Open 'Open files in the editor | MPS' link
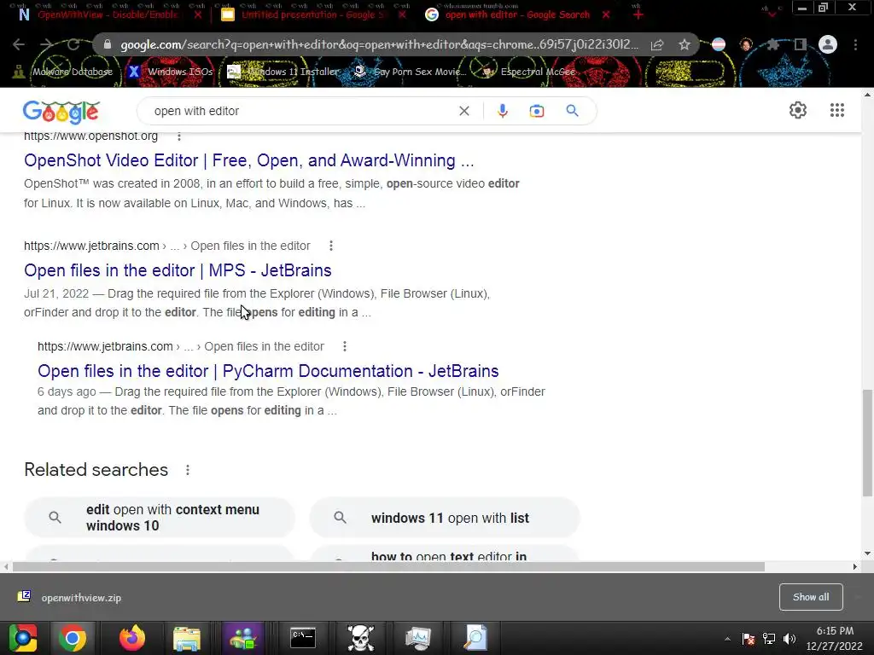The image size is (874, 655). click(x=178, y=270)
